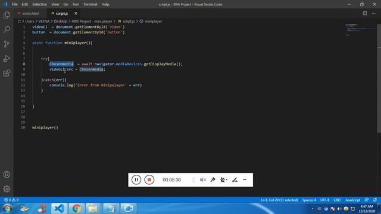This screenshot has width=381, height=214.
Task: Change indentation via 'Spaces: 4'
Action: 309,200
